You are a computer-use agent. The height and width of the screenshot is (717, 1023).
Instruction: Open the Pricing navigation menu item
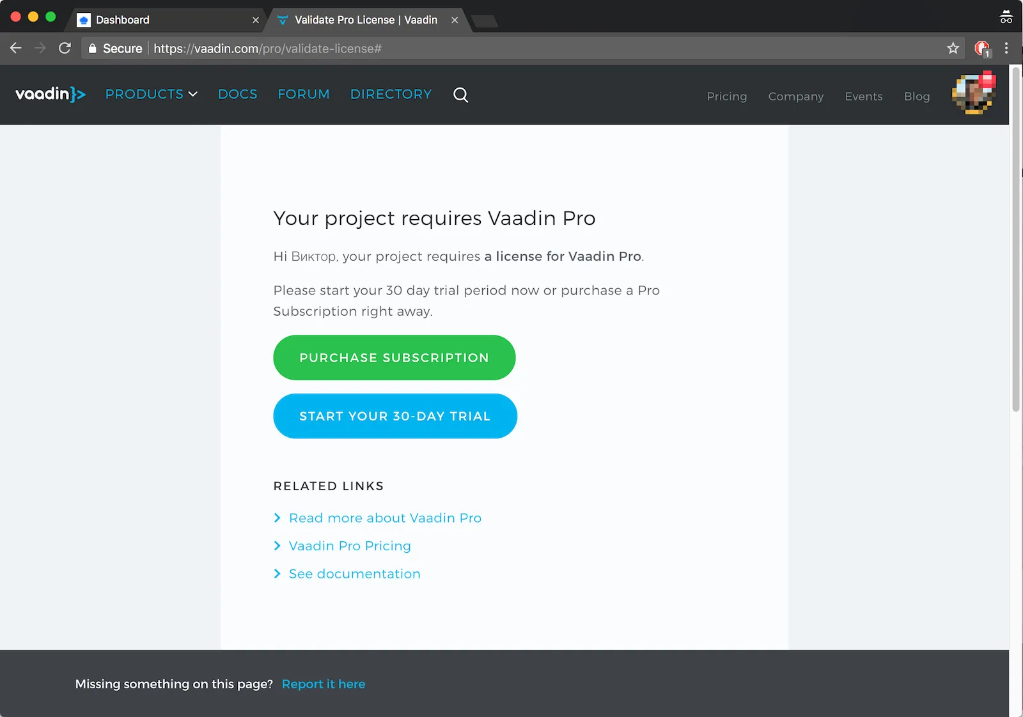pyautogui.click(x=726, y=96)
